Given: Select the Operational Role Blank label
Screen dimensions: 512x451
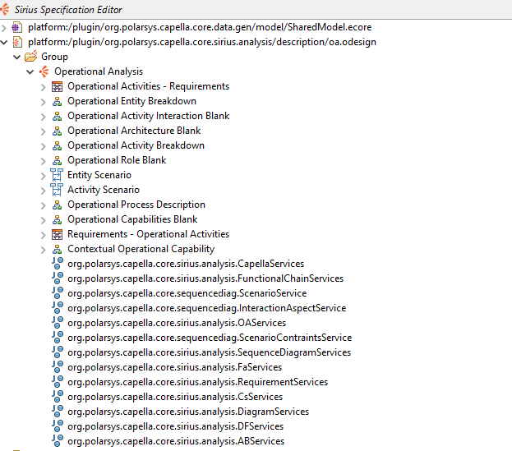Looking at the screenshot, I should pos(117,160).
